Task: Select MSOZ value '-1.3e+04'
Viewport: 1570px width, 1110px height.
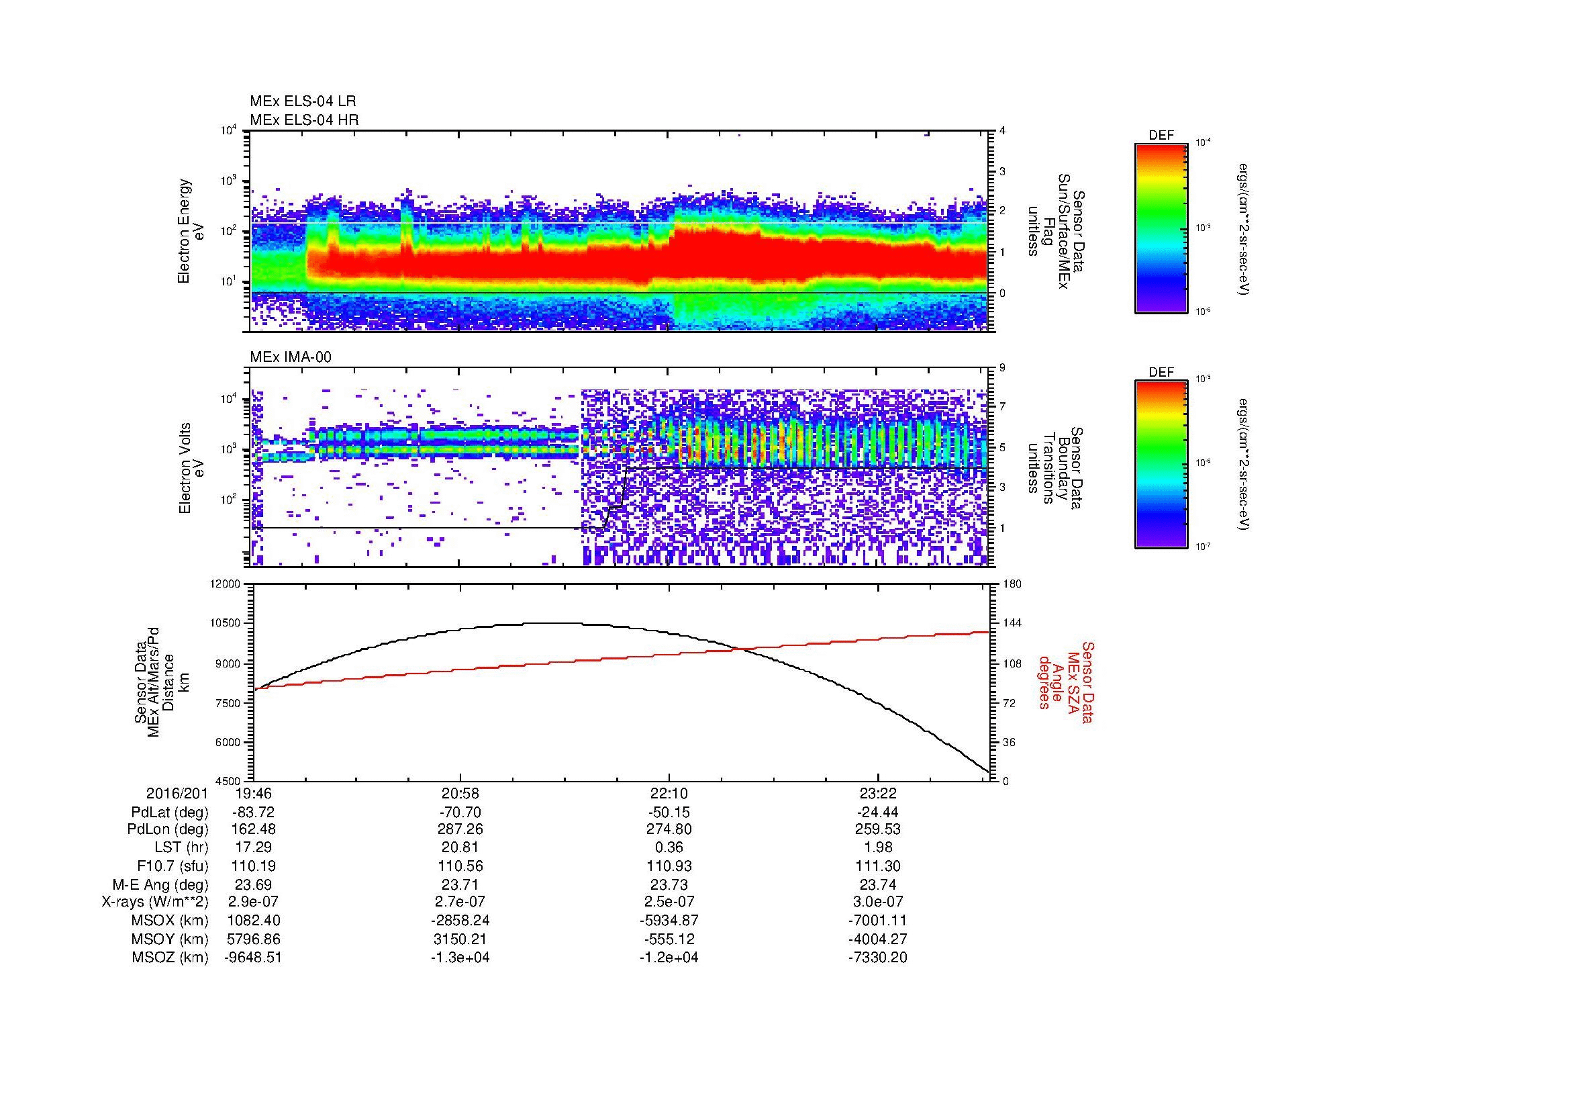Action: (x=460, y=958)
